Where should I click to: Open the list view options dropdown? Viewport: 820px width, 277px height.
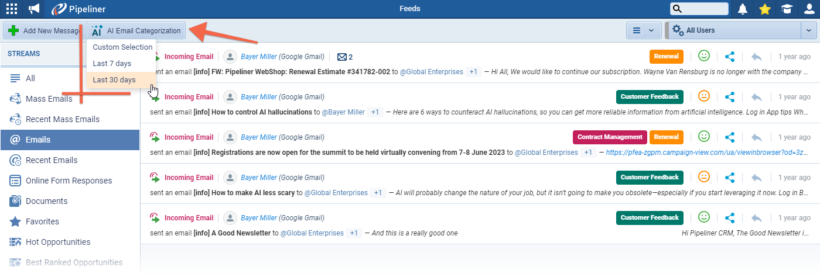[x=644, y=30]
